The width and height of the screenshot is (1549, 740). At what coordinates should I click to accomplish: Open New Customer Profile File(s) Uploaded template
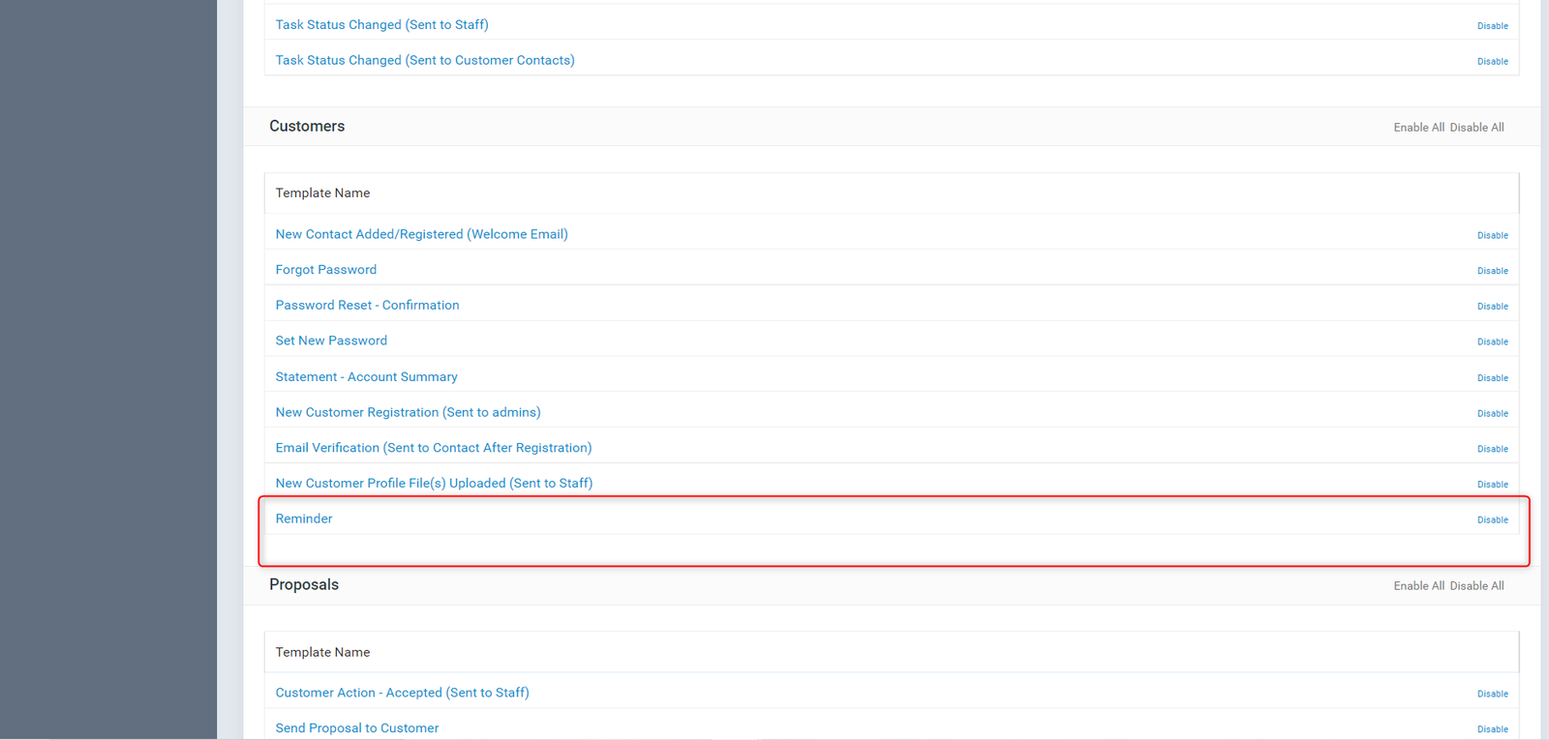(434, 483)
